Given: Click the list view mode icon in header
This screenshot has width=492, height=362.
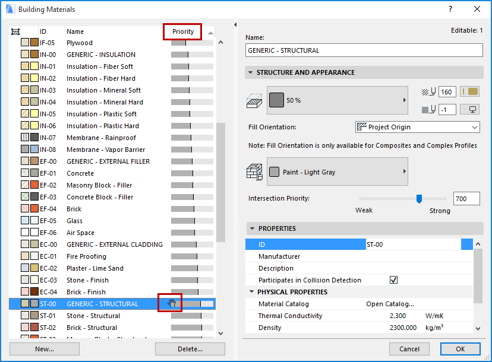Looking at the screenshot, I should coord(15,31).
